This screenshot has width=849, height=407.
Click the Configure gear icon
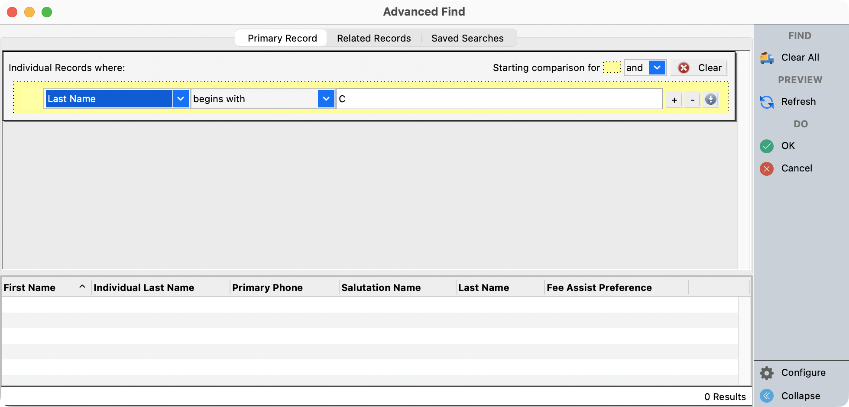click(x=767, y=373)
